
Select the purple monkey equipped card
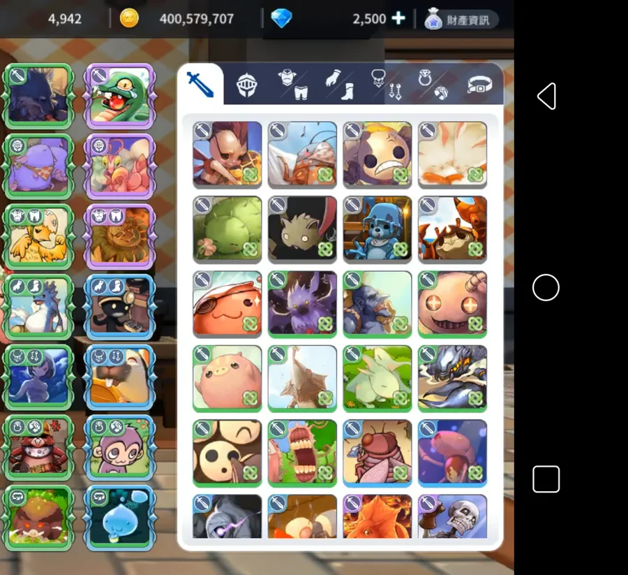(120, 447)
